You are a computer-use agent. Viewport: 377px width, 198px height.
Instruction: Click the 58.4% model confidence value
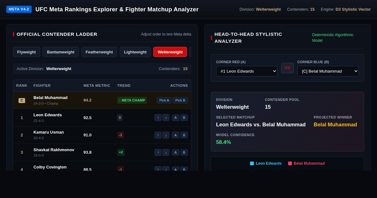[223, 142]
